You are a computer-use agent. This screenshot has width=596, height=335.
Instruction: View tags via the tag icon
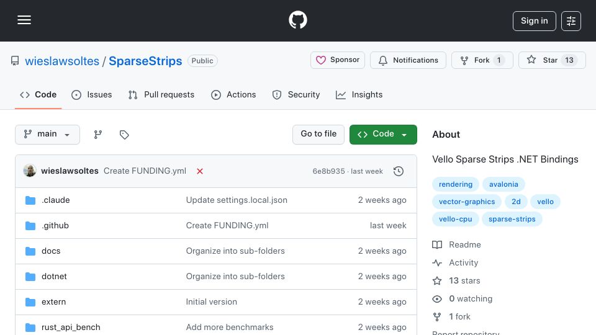click(124, 135)
